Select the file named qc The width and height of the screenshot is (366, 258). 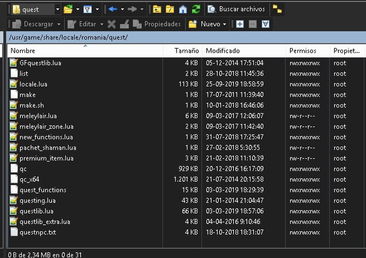[23, 169]
